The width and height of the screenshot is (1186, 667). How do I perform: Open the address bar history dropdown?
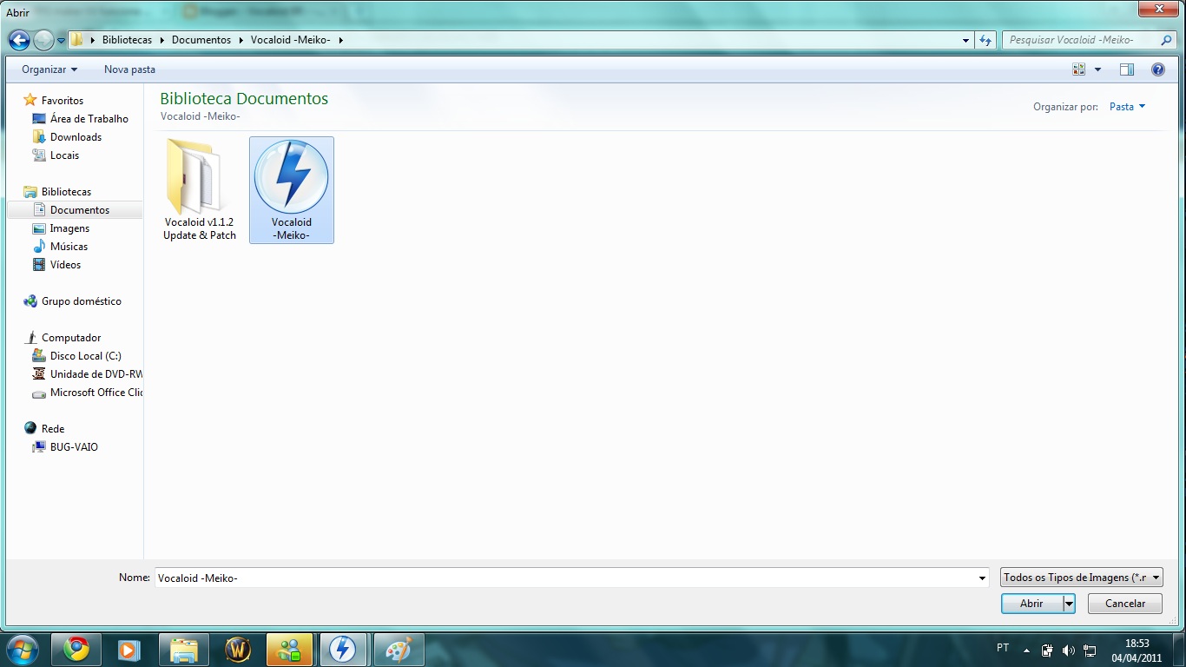(x=966, y=40)
